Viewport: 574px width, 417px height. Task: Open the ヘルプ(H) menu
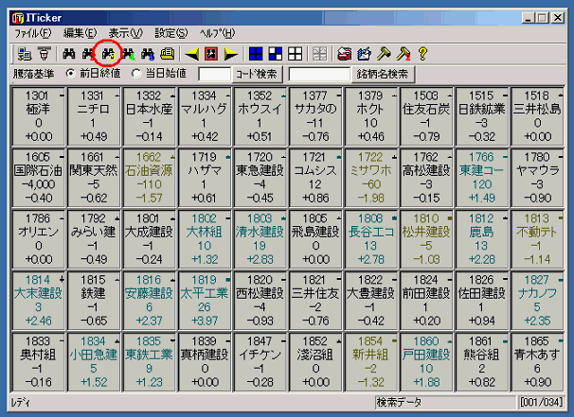tap(217, 33)
